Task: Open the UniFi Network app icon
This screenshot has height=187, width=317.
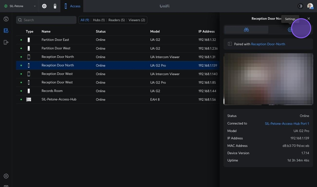Action: (44, 6)
